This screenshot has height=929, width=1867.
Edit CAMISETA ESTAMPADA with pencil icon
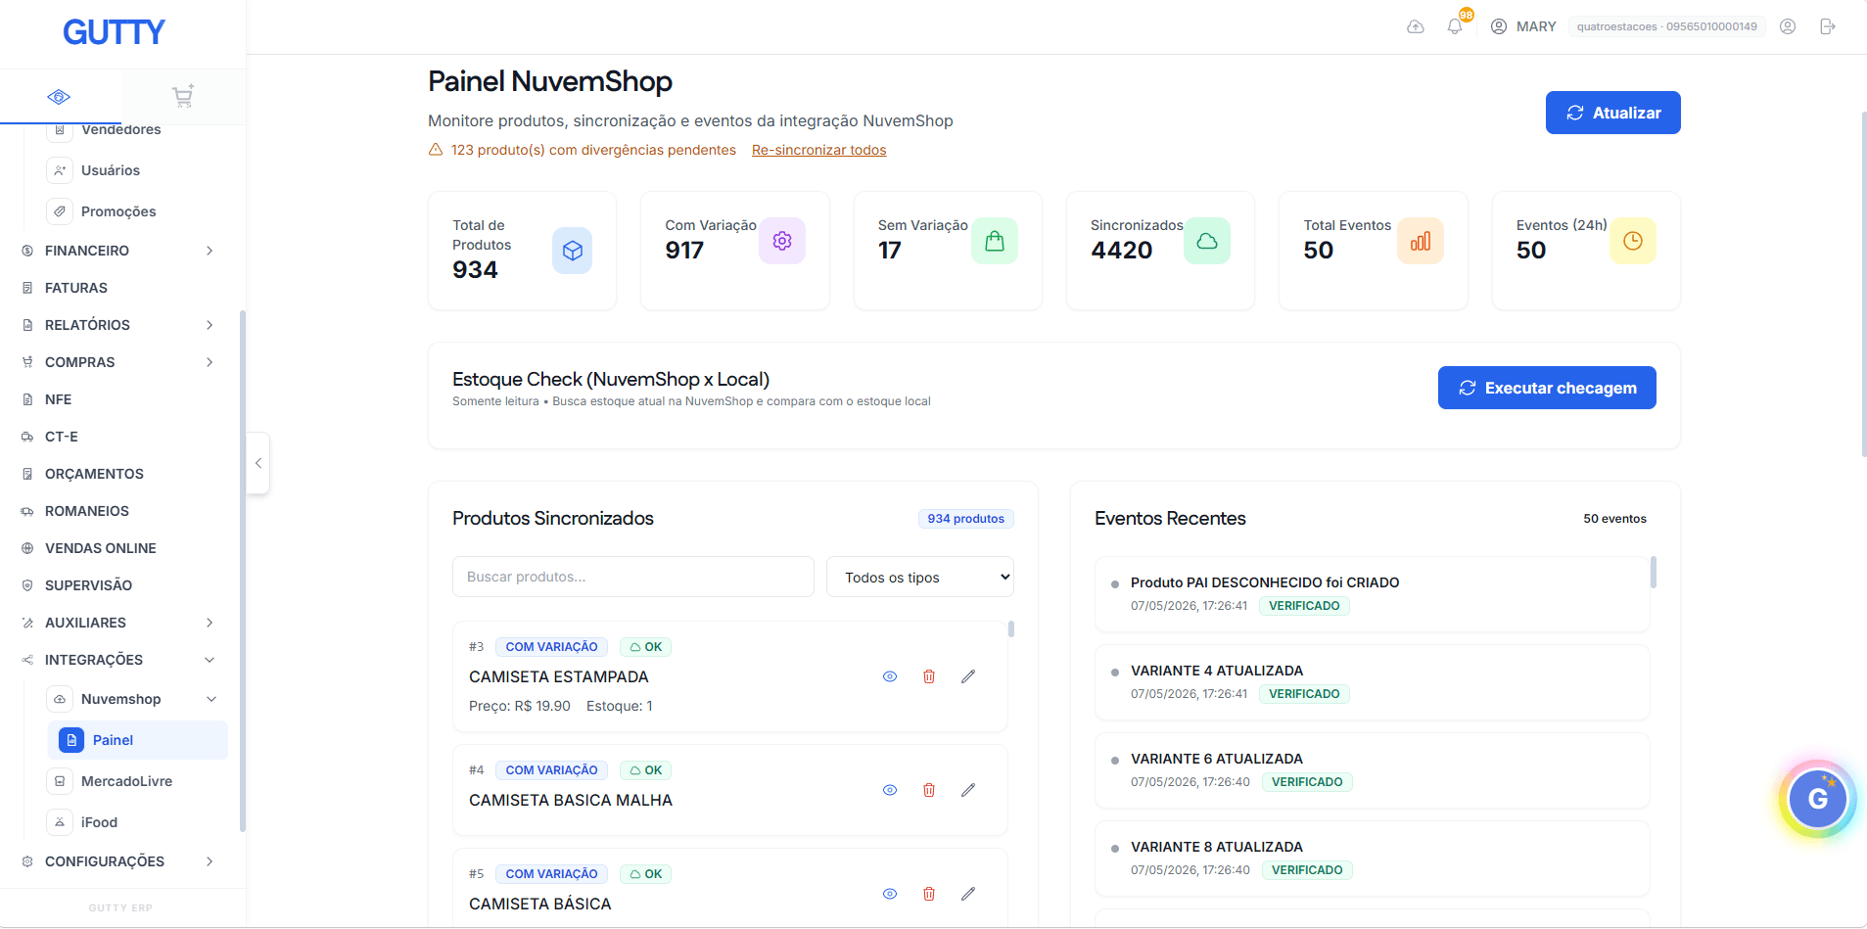tap(968, 676)
